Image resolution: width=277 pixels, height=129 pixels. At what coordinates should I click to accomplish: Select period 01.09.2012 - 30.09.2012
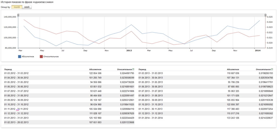17,100
